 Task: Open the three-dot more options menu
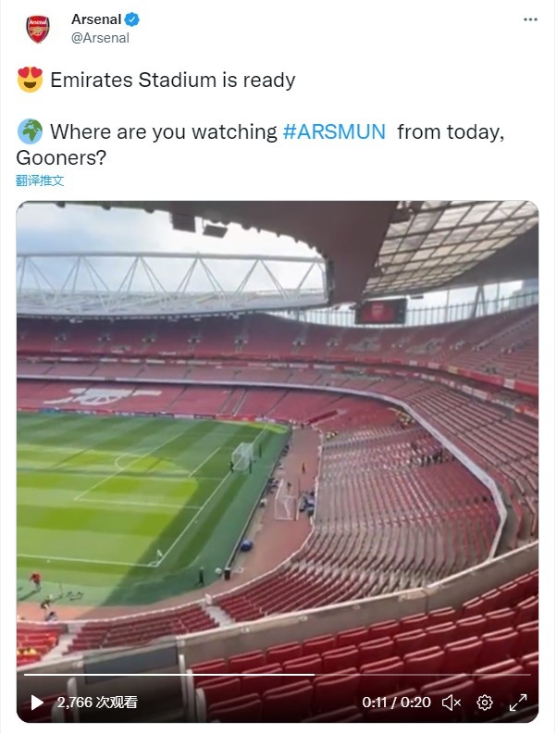click(x=530, y=19)
